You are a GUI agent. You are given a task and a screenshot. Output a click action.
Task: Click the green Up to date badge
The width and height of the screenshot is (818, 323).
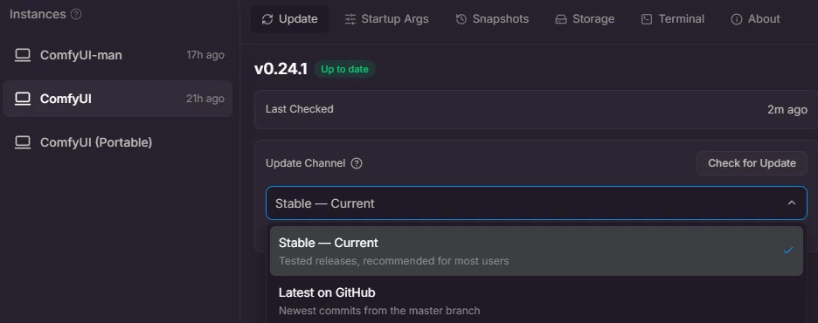coord(344,69)
